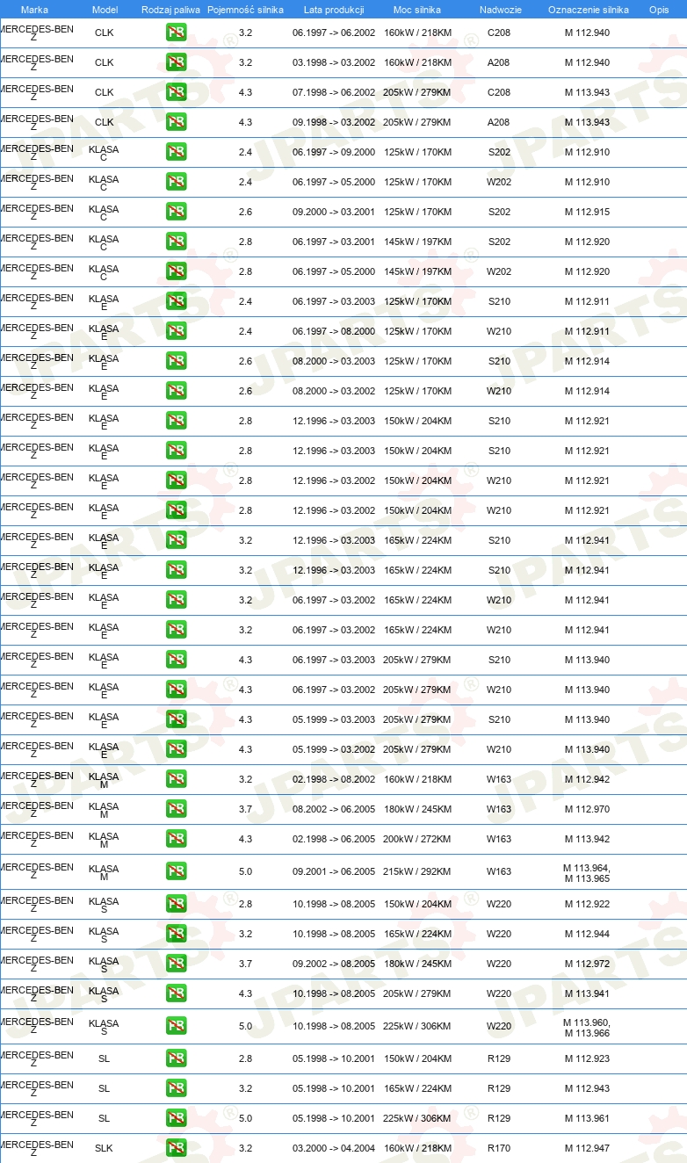Select the SLK model cell
This screenshot has height=1163, width=687.
coord(104,1148)
